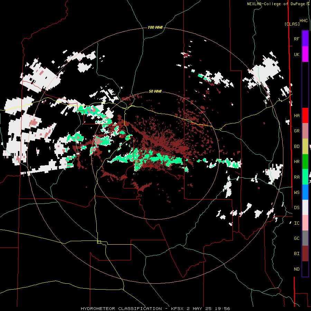Image resolution: width=311 pixels, height=311 pixels.
Task: Click the NEXLAB-College of DuPage credit text
Action: tap(276, 4)
